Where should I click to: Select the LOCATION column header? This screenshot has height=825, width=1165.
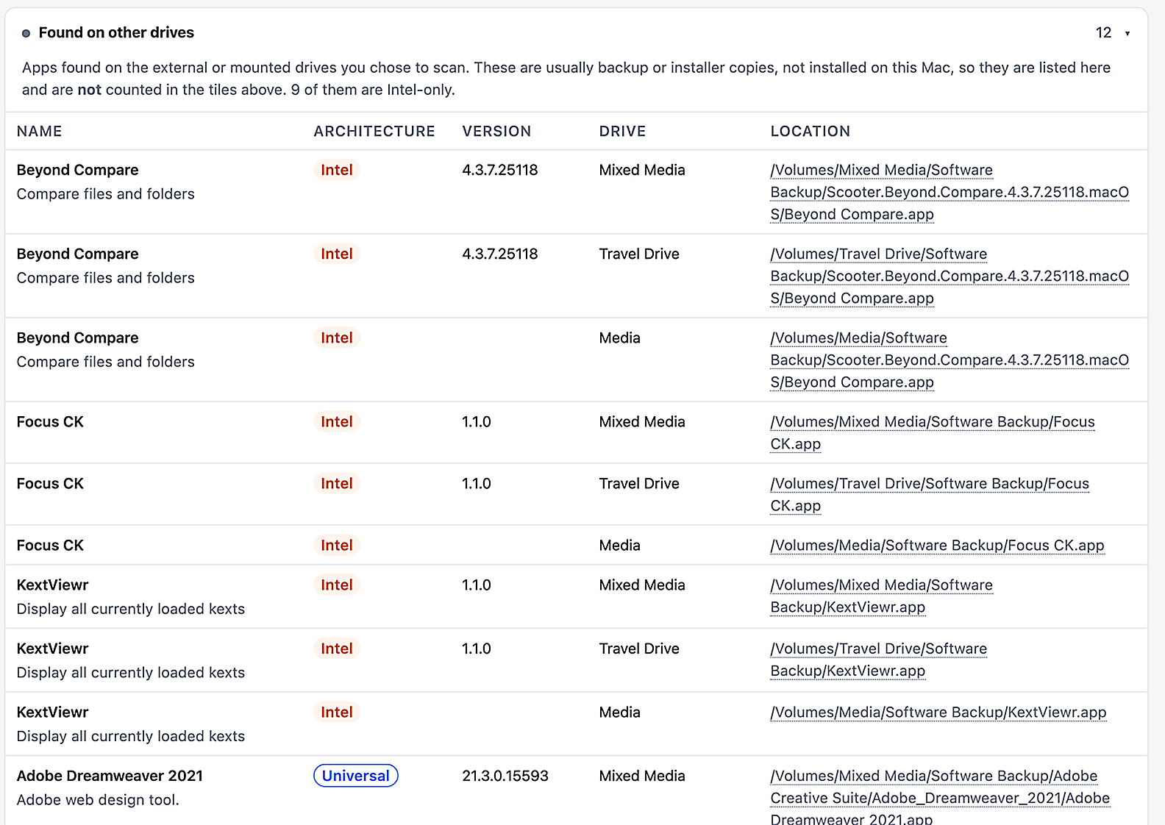click(810, 131)
